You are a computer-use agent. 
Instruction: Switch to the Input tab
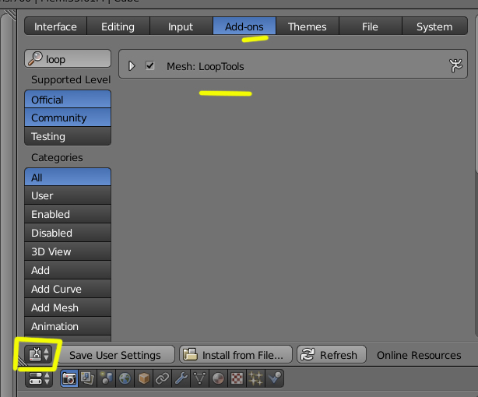(x=181, y=26)
